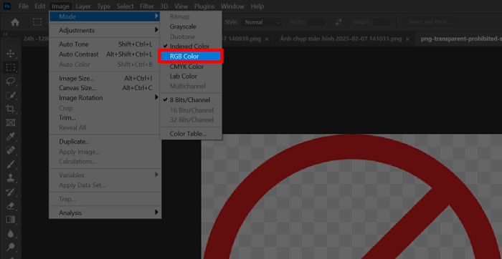
Task: Switch to the 141031.png document tab
Action: [341, 39]
